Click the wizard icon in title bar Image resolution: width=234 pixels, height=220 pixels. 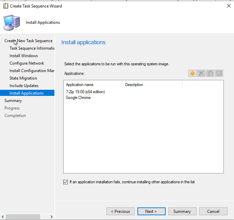5,6
